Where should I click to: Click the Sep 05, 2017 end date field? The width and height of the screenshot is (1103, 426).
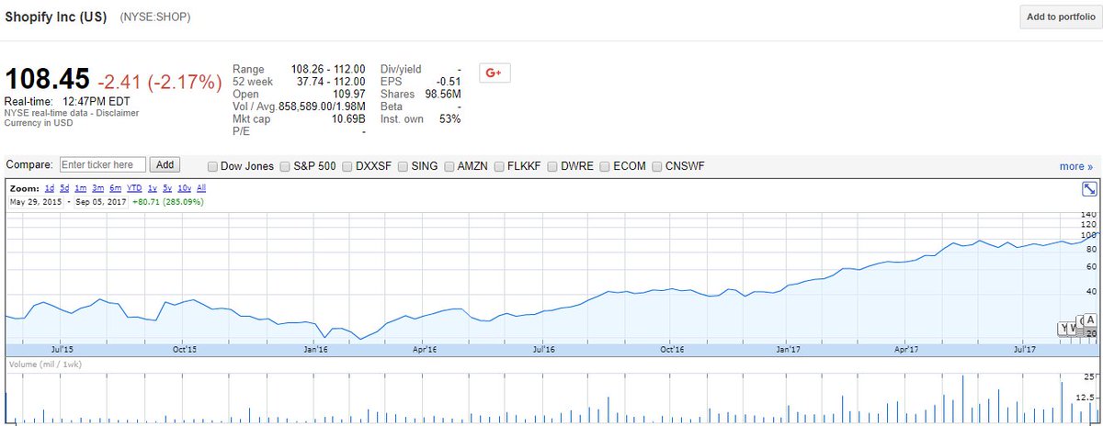pyautogui.click(x=100, y=201)
